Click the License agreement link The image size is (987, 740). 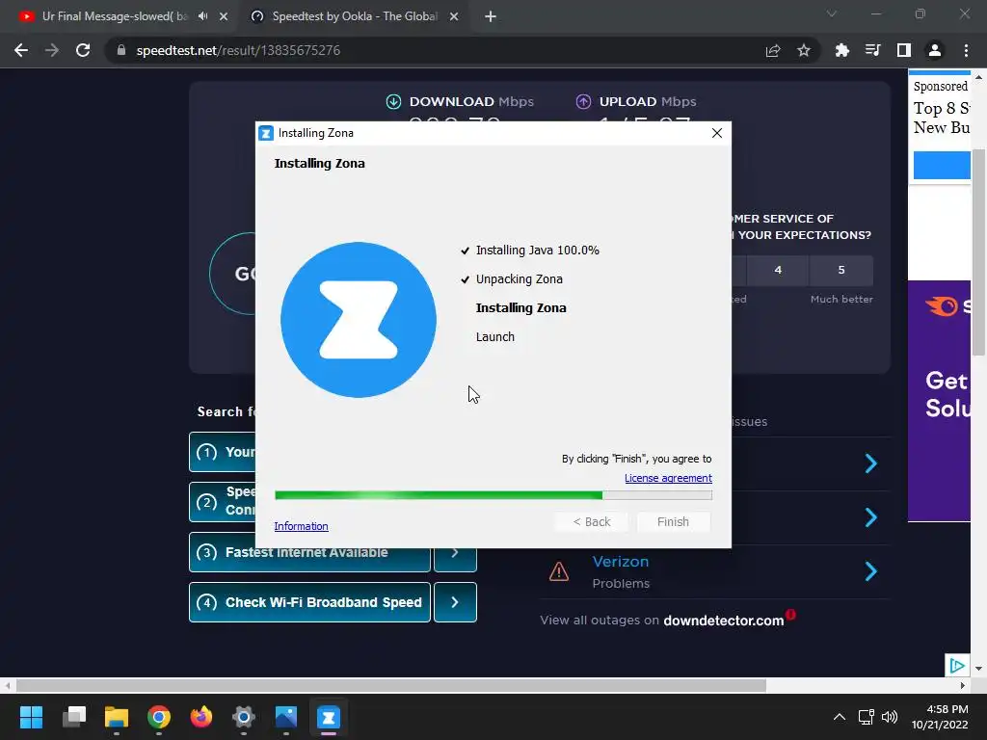click(x=668, y=478)
